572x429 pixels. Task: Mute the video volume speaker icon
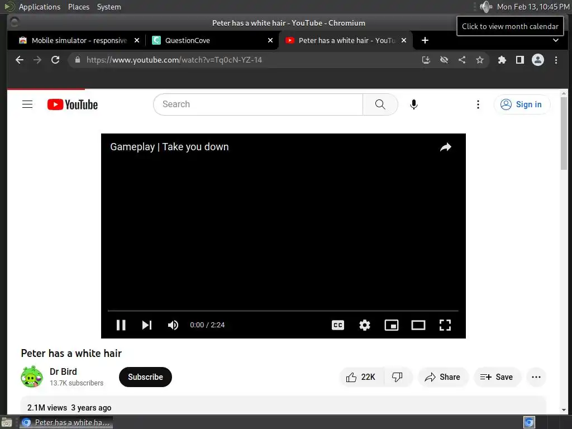point(173,325)
